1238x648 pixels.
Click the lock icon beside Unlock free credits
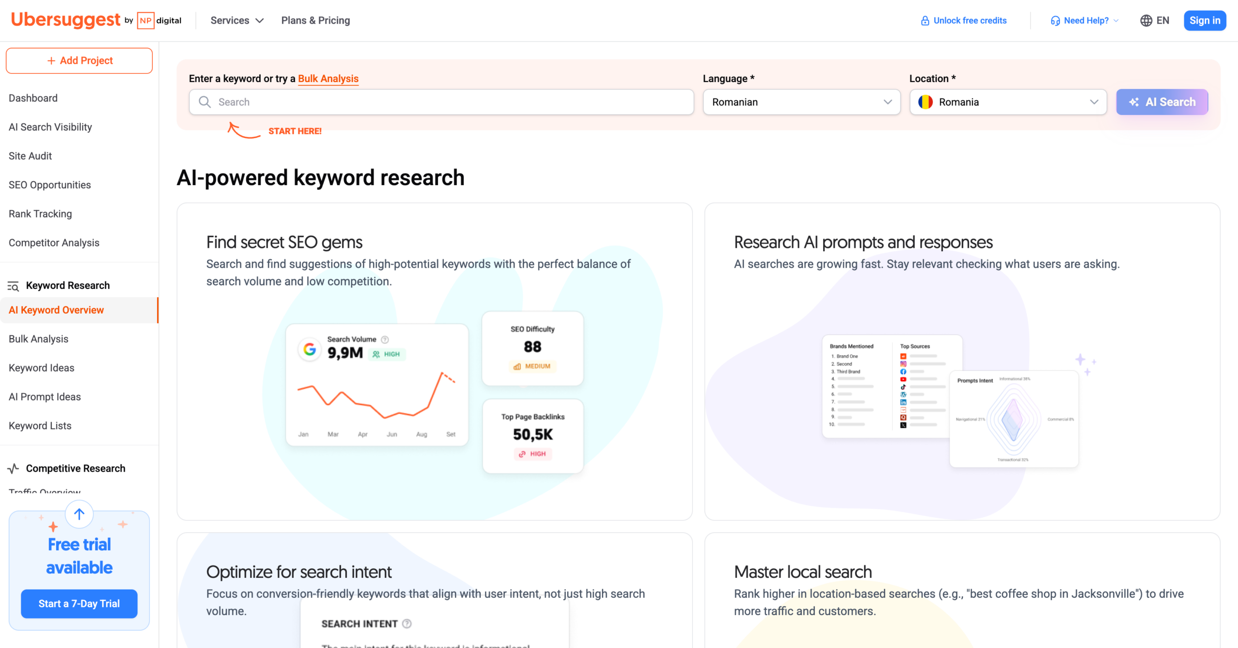pos(925,21)
